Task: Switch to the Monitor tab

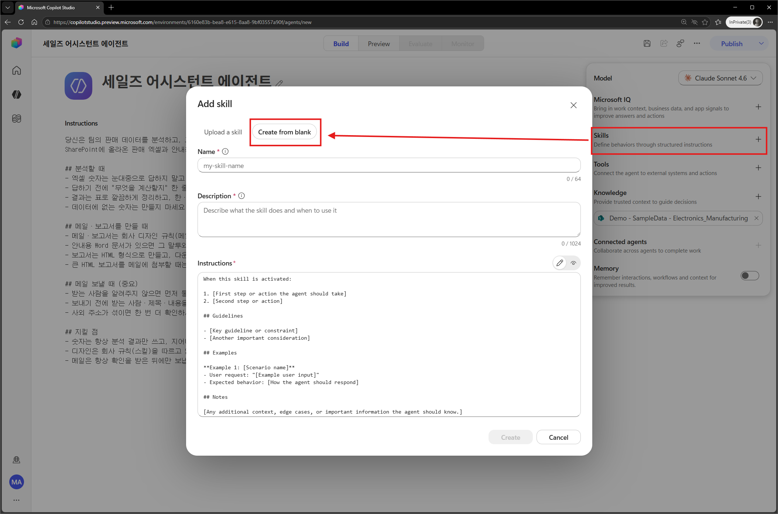Action: pyautogui.click(x=463, y=44)
